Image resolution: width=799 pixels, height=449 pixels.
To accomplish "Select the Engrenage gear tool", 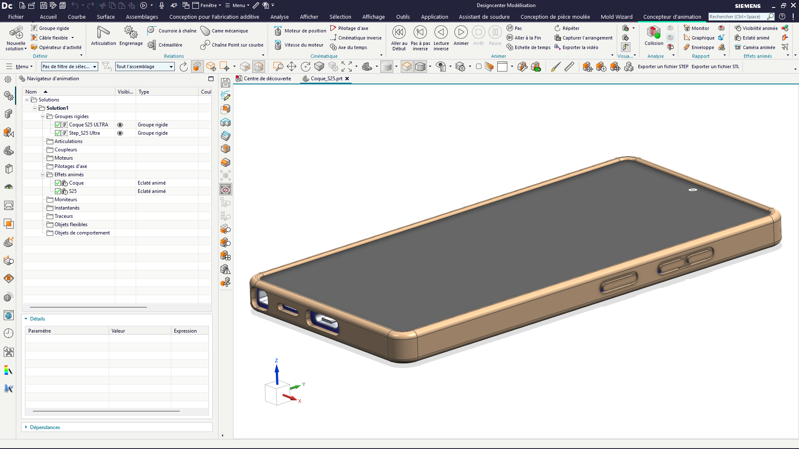I will pyautogui.click(x=131, y=35).
